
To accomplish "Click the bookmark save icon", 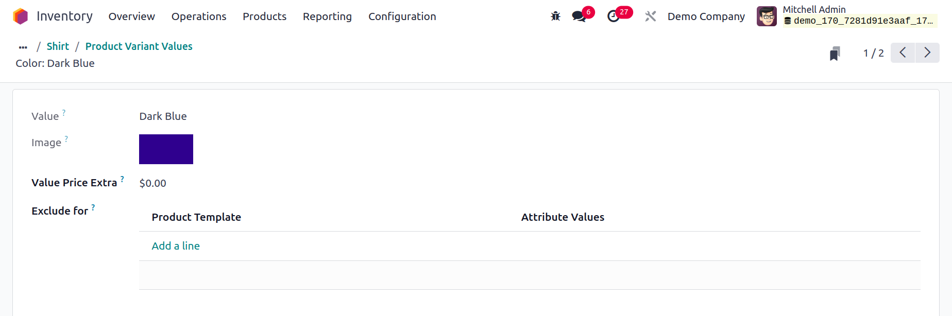I will tap(835, 54).
